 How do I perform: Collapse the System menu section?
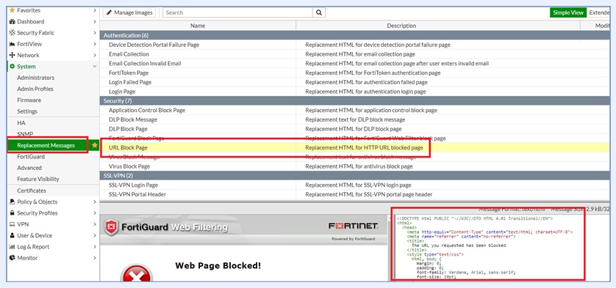[94, 67]
